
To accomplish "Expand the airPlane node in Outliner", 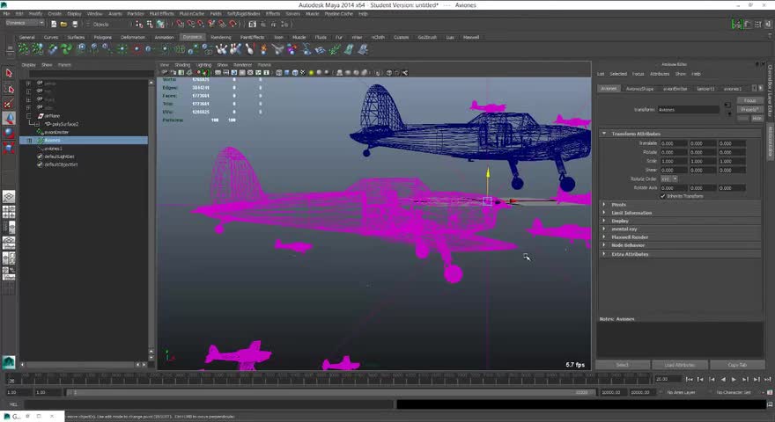I will [29, 116].
